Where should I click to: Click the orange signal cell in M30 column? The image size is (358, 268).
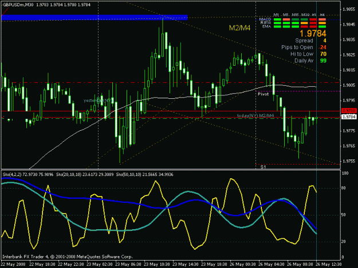[x=304, y=23]
